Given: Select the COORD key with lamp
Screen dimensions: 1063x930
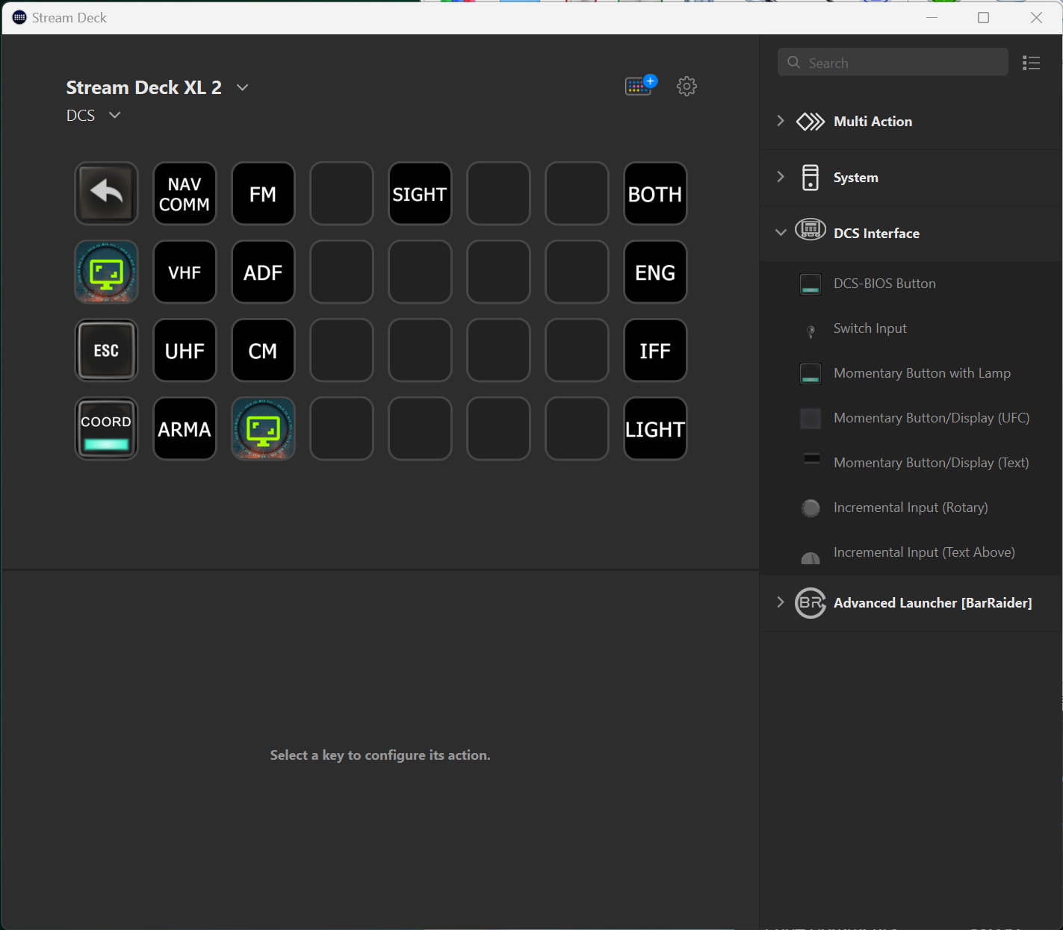Looking at the screenshot, I should pyautogui.click(x=106, y=428).
